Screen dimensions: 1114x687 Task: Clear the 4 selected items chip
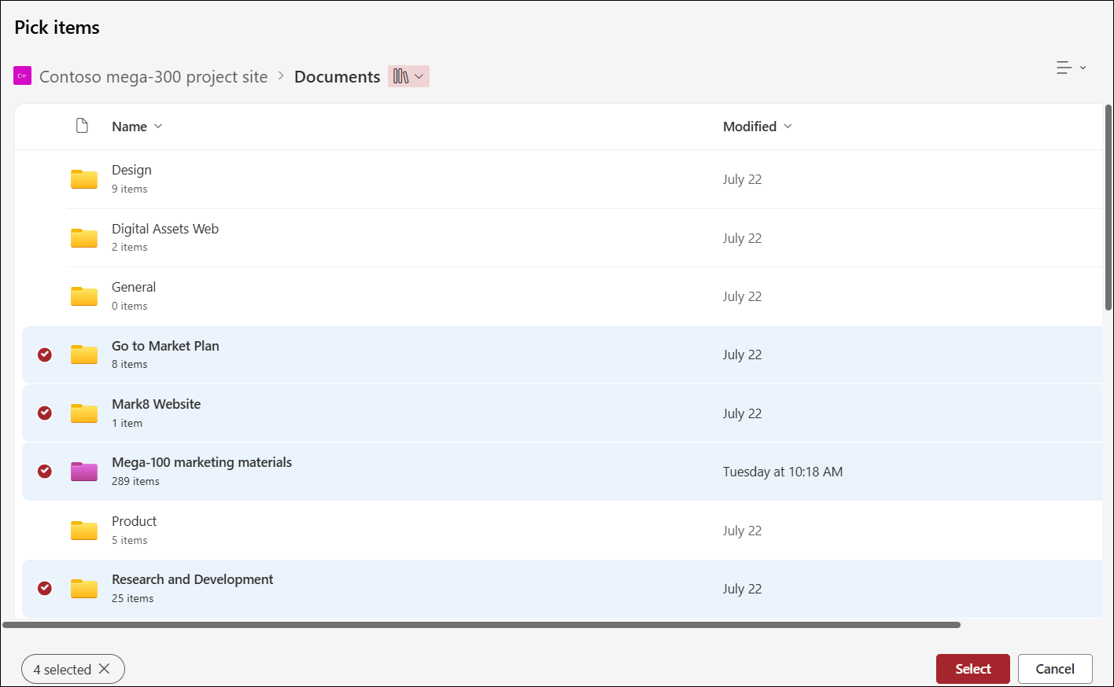pyautogui.click(x=105, y=669)
